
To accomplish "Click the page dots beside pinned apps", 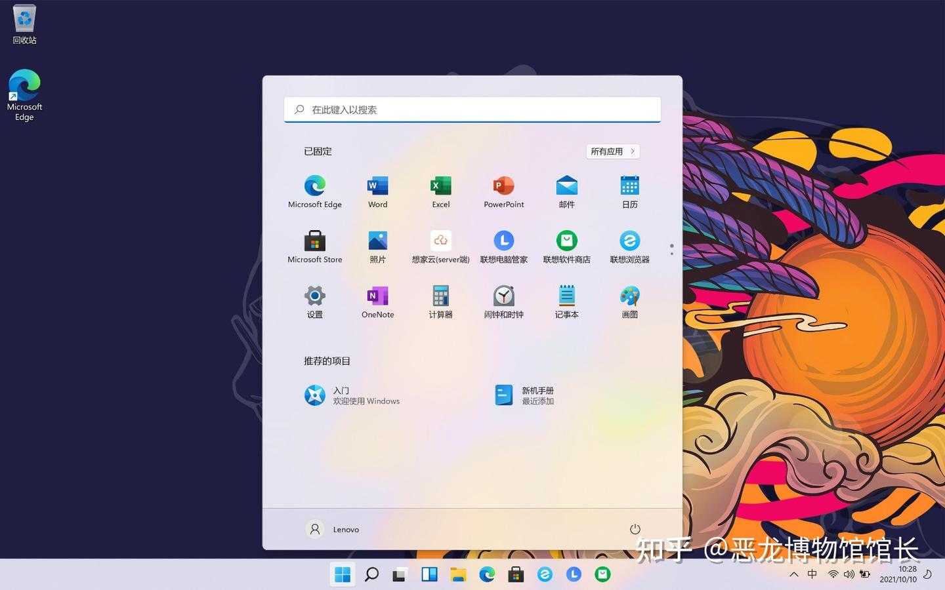I will (x=671, y=248).
